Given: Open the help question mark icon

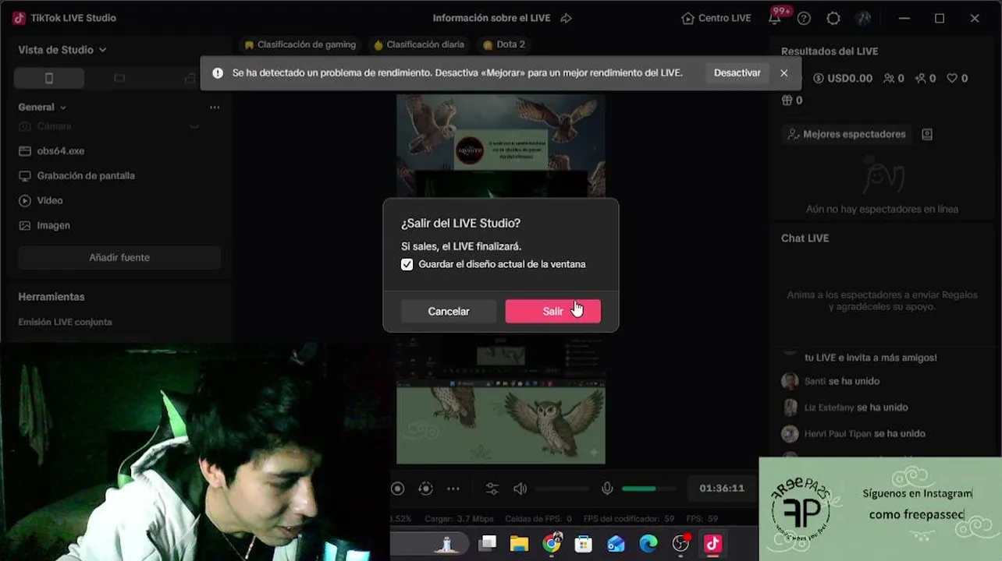Looking at the screenshot, I should tap(804, 18).
